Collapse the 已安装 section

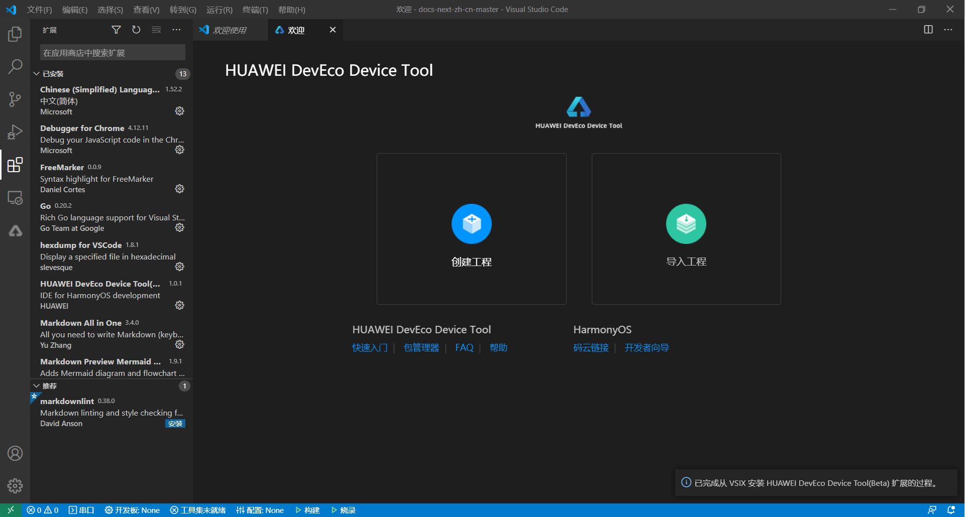37,74
